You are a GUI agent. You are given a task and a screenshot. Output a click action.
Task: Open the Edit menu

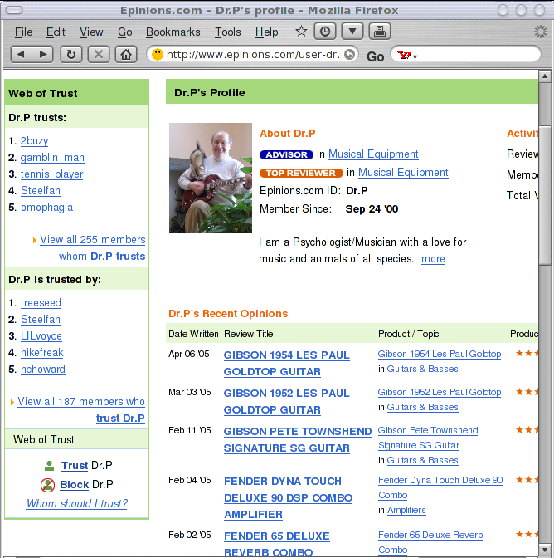click(x=56, y=32)
